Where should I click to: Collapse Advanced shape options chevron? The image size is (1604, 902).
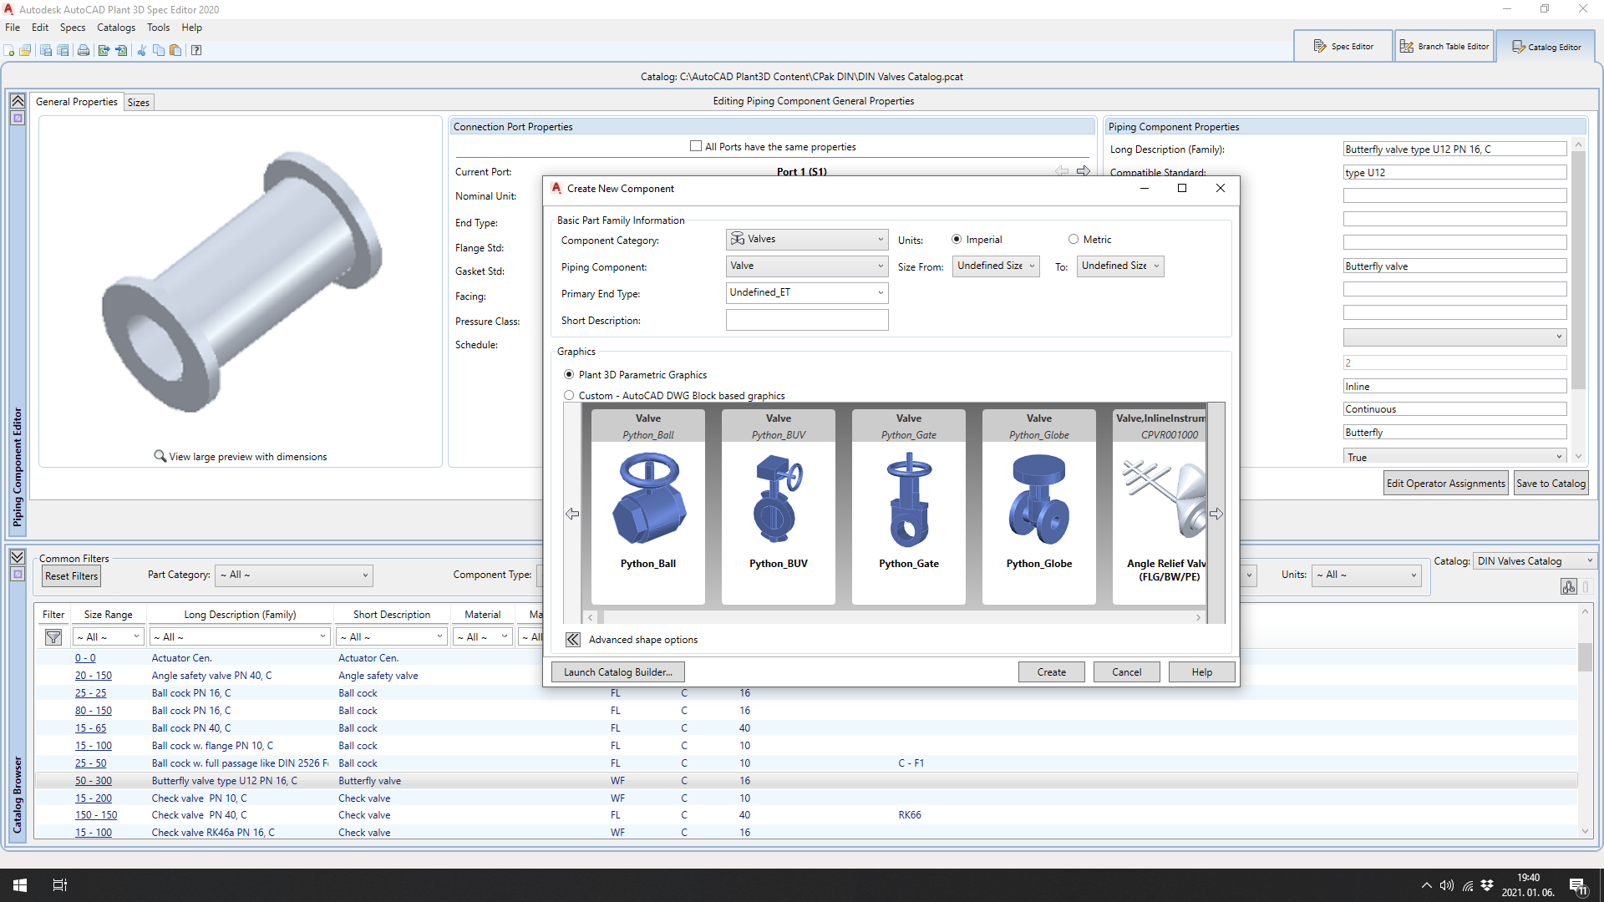(572, 640)
